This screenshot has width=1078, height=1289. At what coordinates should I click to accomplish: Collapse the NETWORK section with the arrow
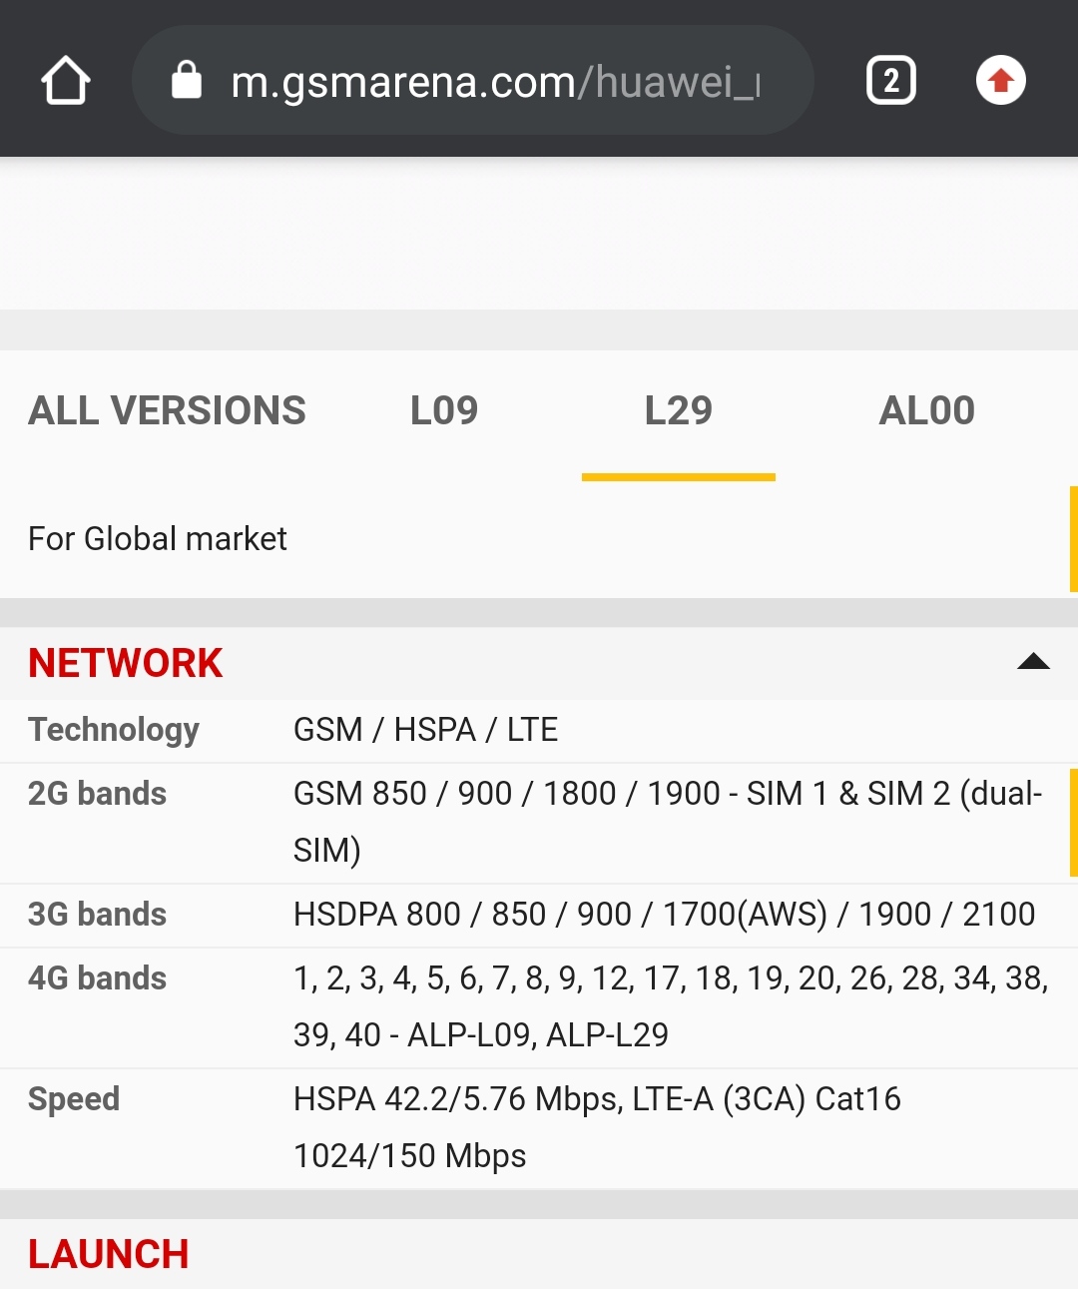tap(1033, 661)
